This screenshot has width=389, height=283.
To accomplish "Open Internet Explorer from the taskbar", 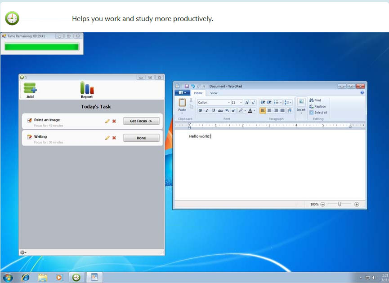I will (25, 278).
